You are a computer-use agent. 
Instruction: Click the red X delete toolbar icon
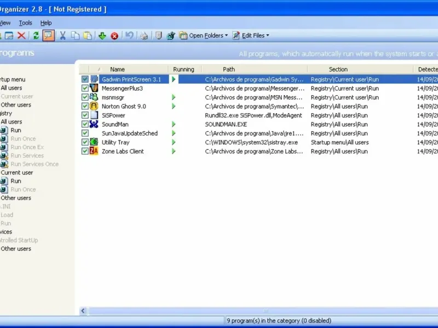pyautogui.click(x=21, y=36)
